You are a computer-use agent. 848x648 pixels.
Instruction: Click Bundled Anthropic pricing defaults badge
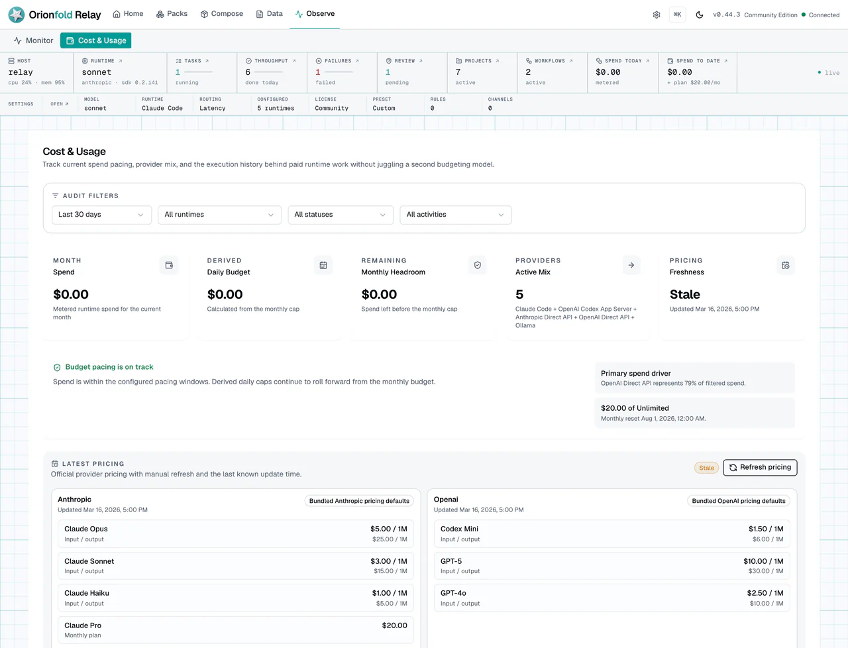pos(359,501)
